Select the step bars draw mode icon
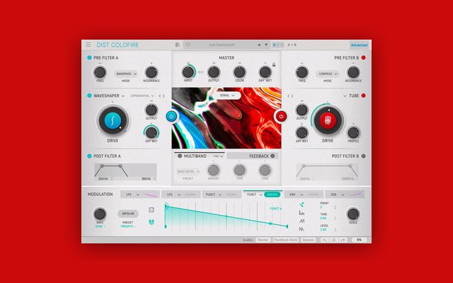The width and height of the screenshot is (453, 283). tap(302, 213)
